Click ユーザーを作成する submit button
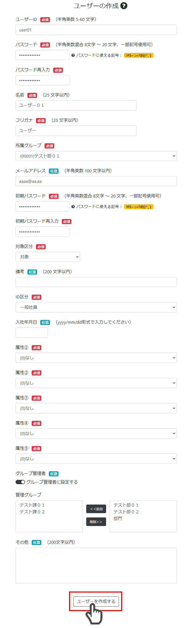 pyautogui.click(x=96, y=601)
